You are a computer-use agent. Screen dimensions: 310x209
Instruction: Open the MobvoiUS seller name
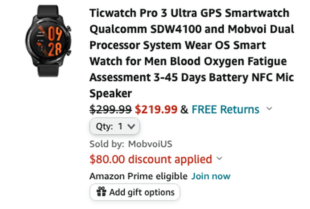(x=150, y=144)
